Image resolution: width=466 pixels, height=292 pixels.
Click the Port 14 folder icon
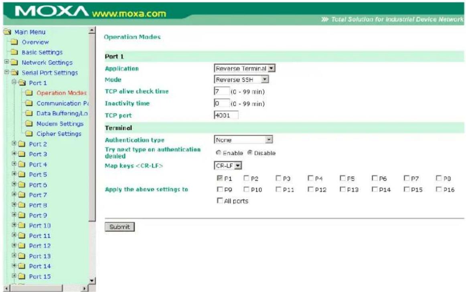[x=22, y=266]
